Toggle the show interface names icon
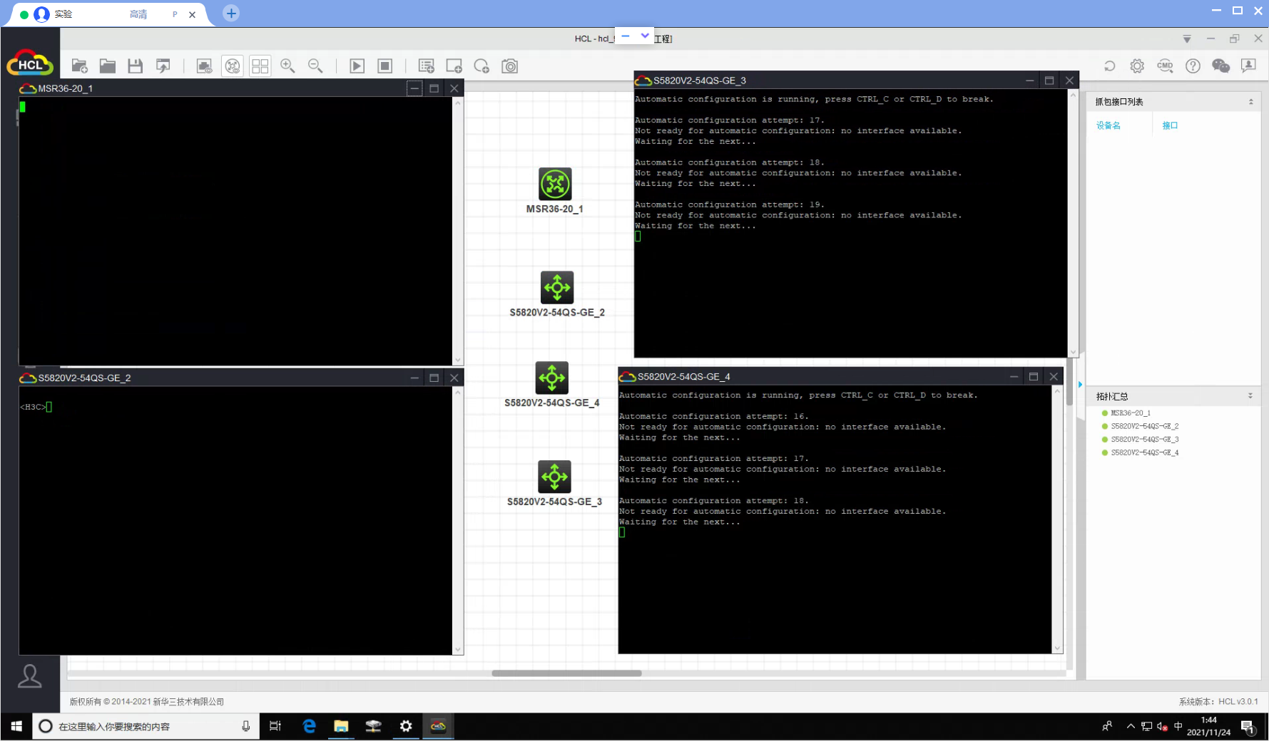This screenshot has height=741, width=1269. point(204,66)
